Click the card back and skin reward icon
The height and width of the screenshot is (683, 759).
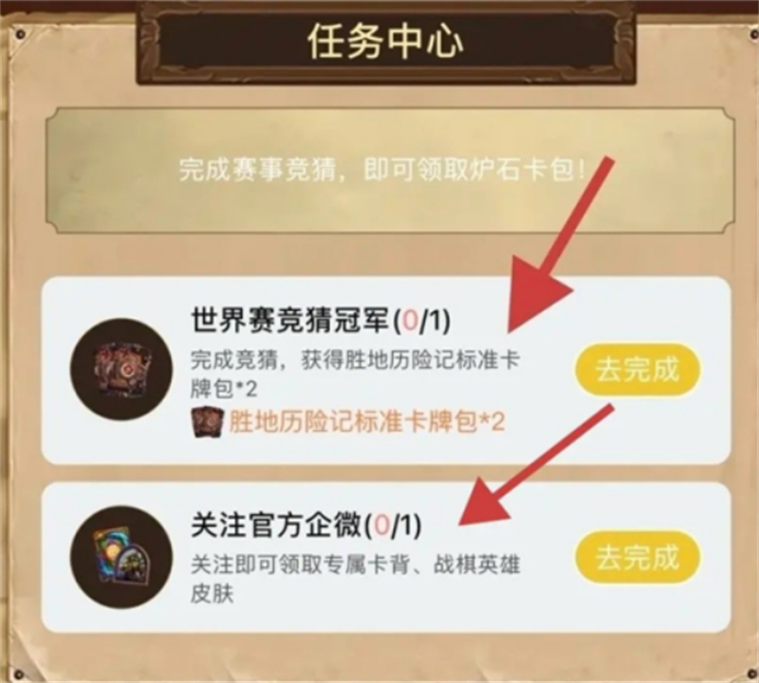pyautogui.click(x=121, y=557)
